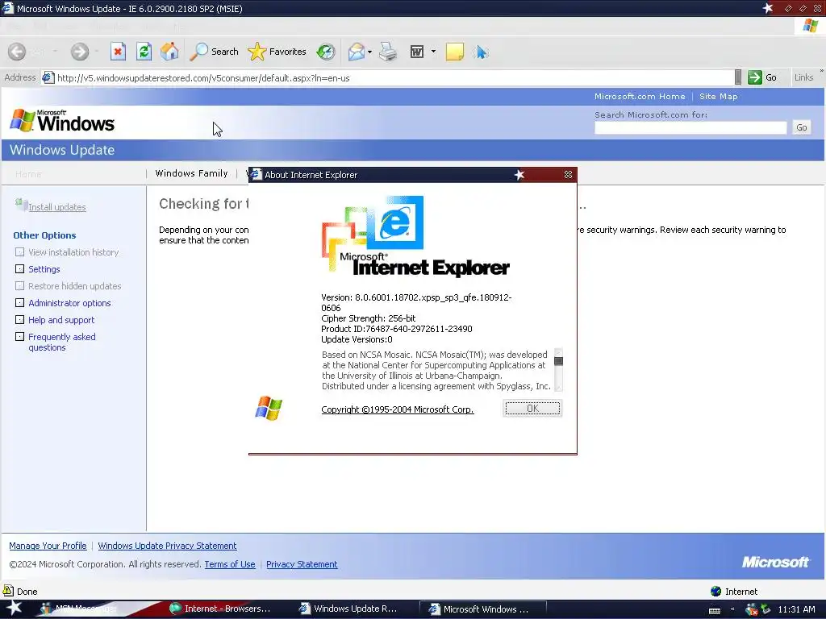Open the Terms of Use link

230,564
